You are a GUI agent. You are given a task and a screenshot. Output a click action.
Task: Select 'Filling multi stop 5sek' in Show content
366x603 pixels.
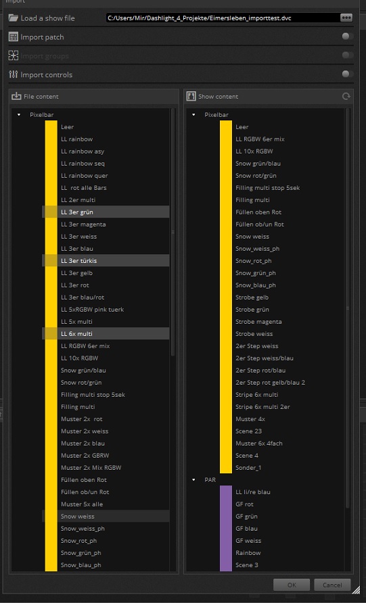point(267,188)
